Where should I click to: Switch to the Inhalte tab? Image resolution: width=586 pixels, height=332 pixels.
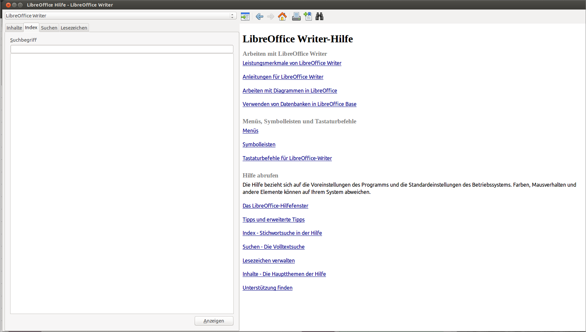click(x=14, y=28)
